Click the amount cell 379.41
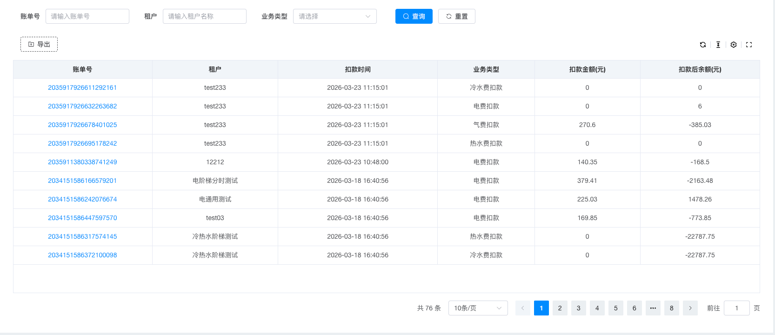775x335 pixels. pos(588,181)
